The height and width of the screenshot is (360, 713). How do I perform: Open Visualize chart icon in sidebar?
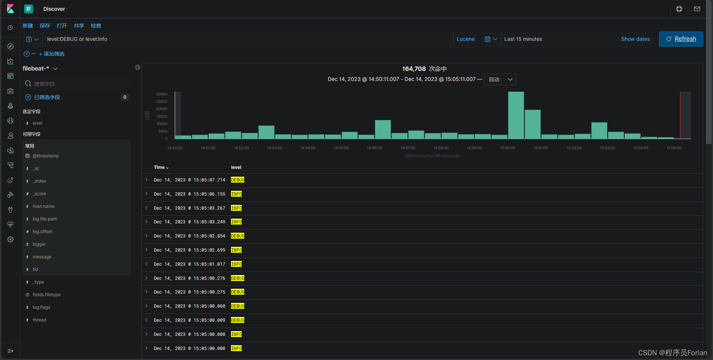point(10,61)
